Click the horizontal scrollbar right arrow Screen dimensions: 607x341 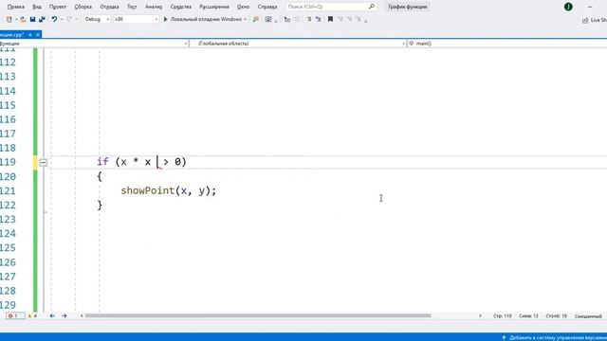click(x=480, y=315)
